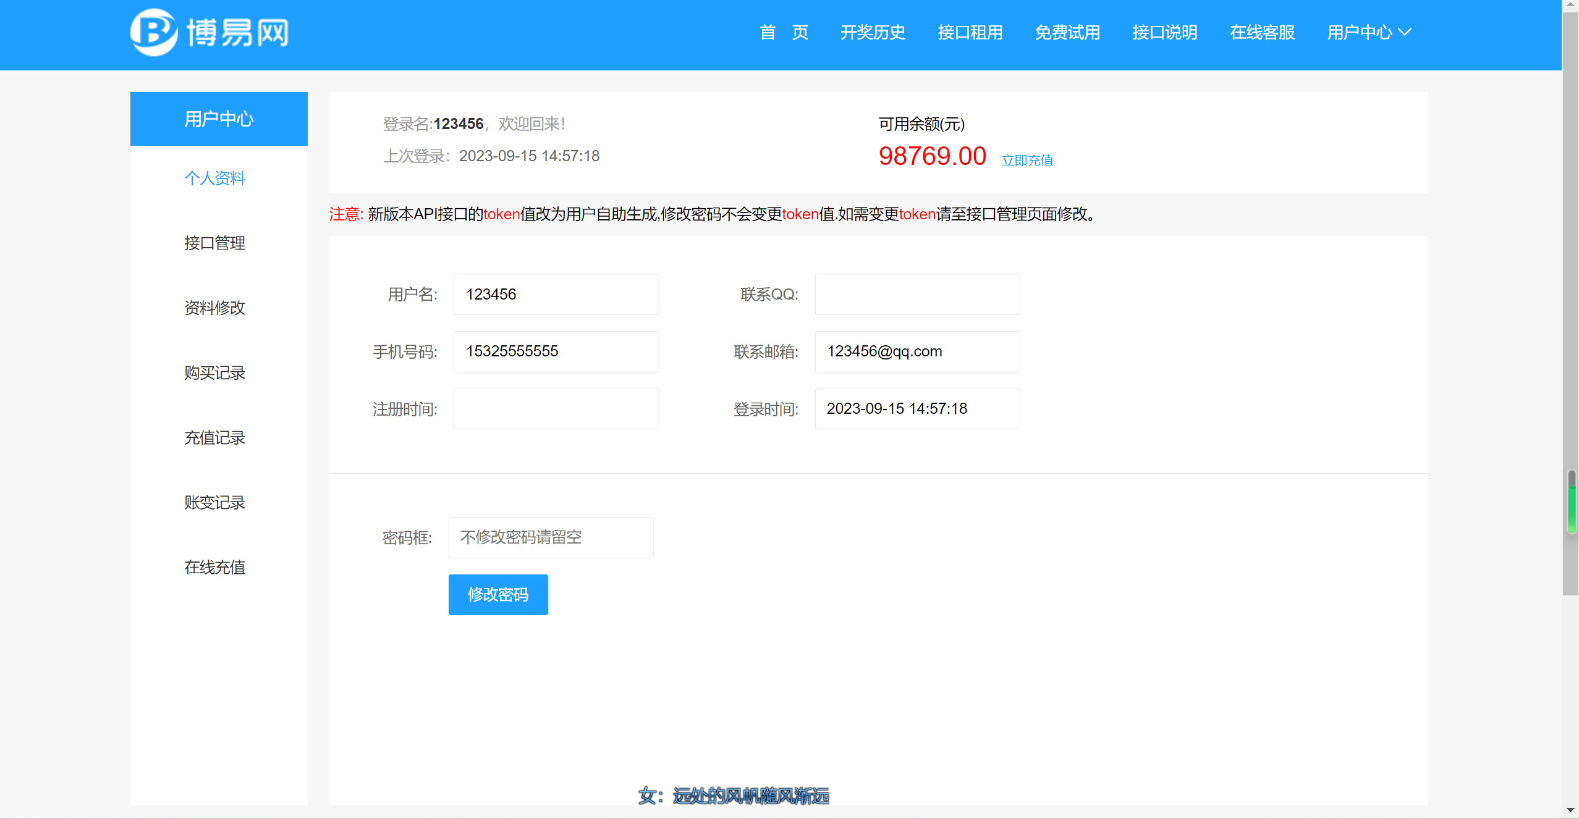Click the green floating music widget
Viewport: 1579px width, 819px height.
tap(1572, 502)
